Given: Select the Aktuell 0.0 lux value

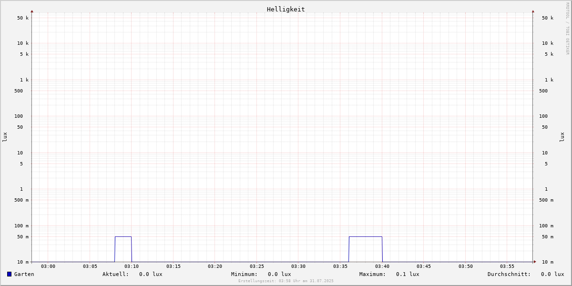Looking at the screenshot, I should pyautogui.click(x=151, y=274).
